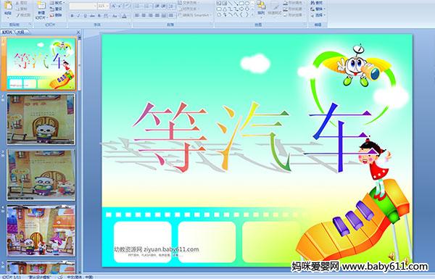Click the Paste button in clipboard group

tap(8, 9)
